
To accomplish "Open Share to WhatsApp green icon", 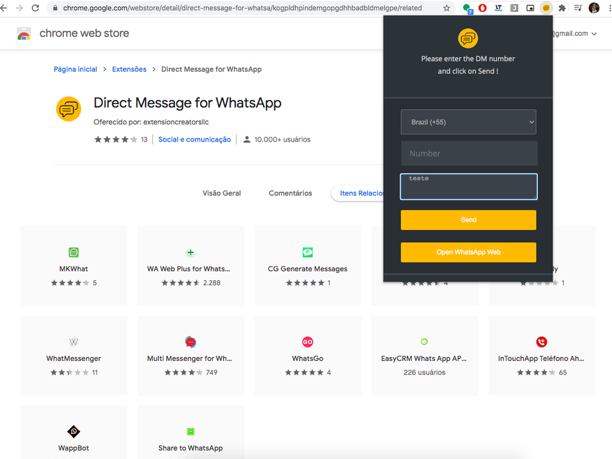I will click(x=191, y=432).
